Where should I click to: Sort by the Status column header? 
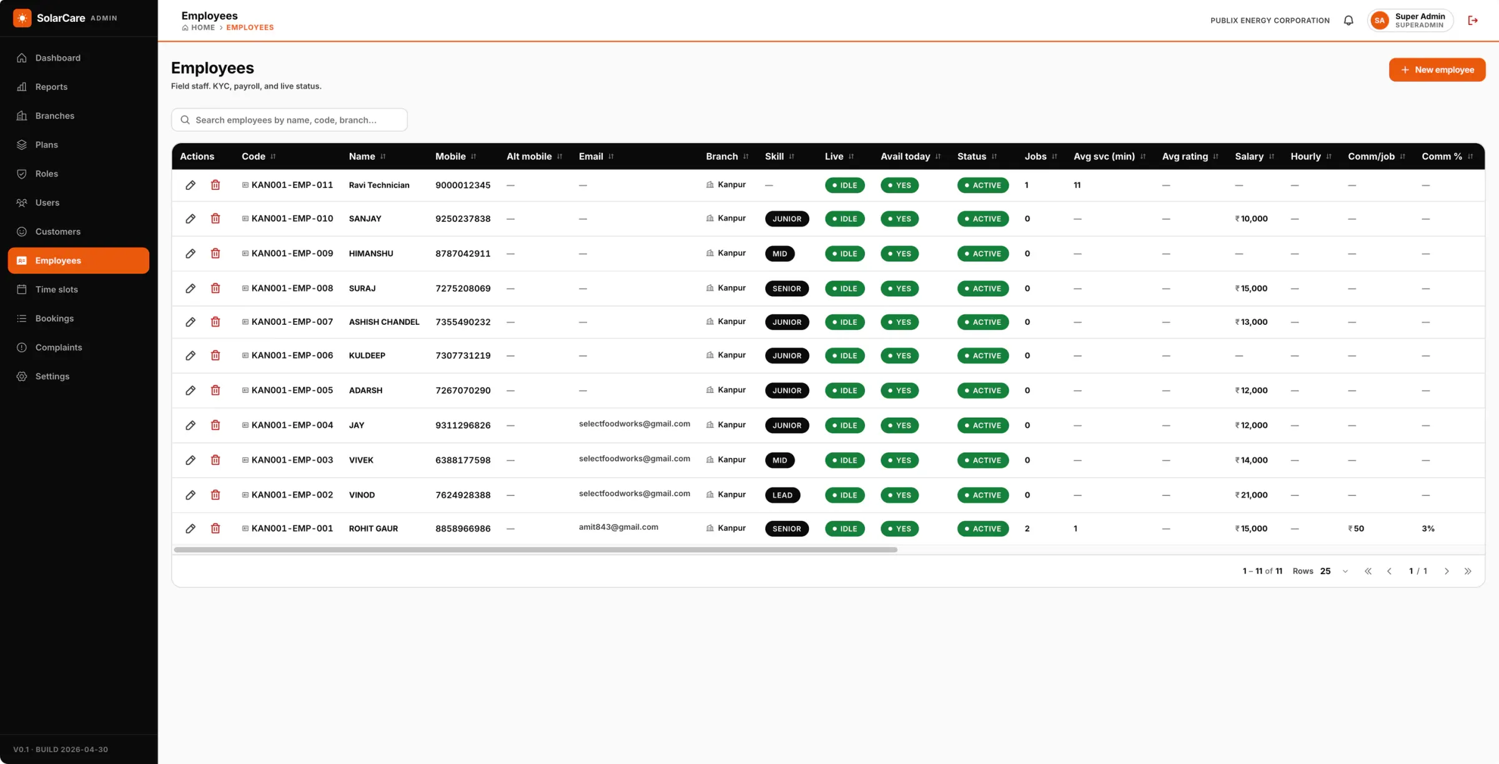coord(977,156)
